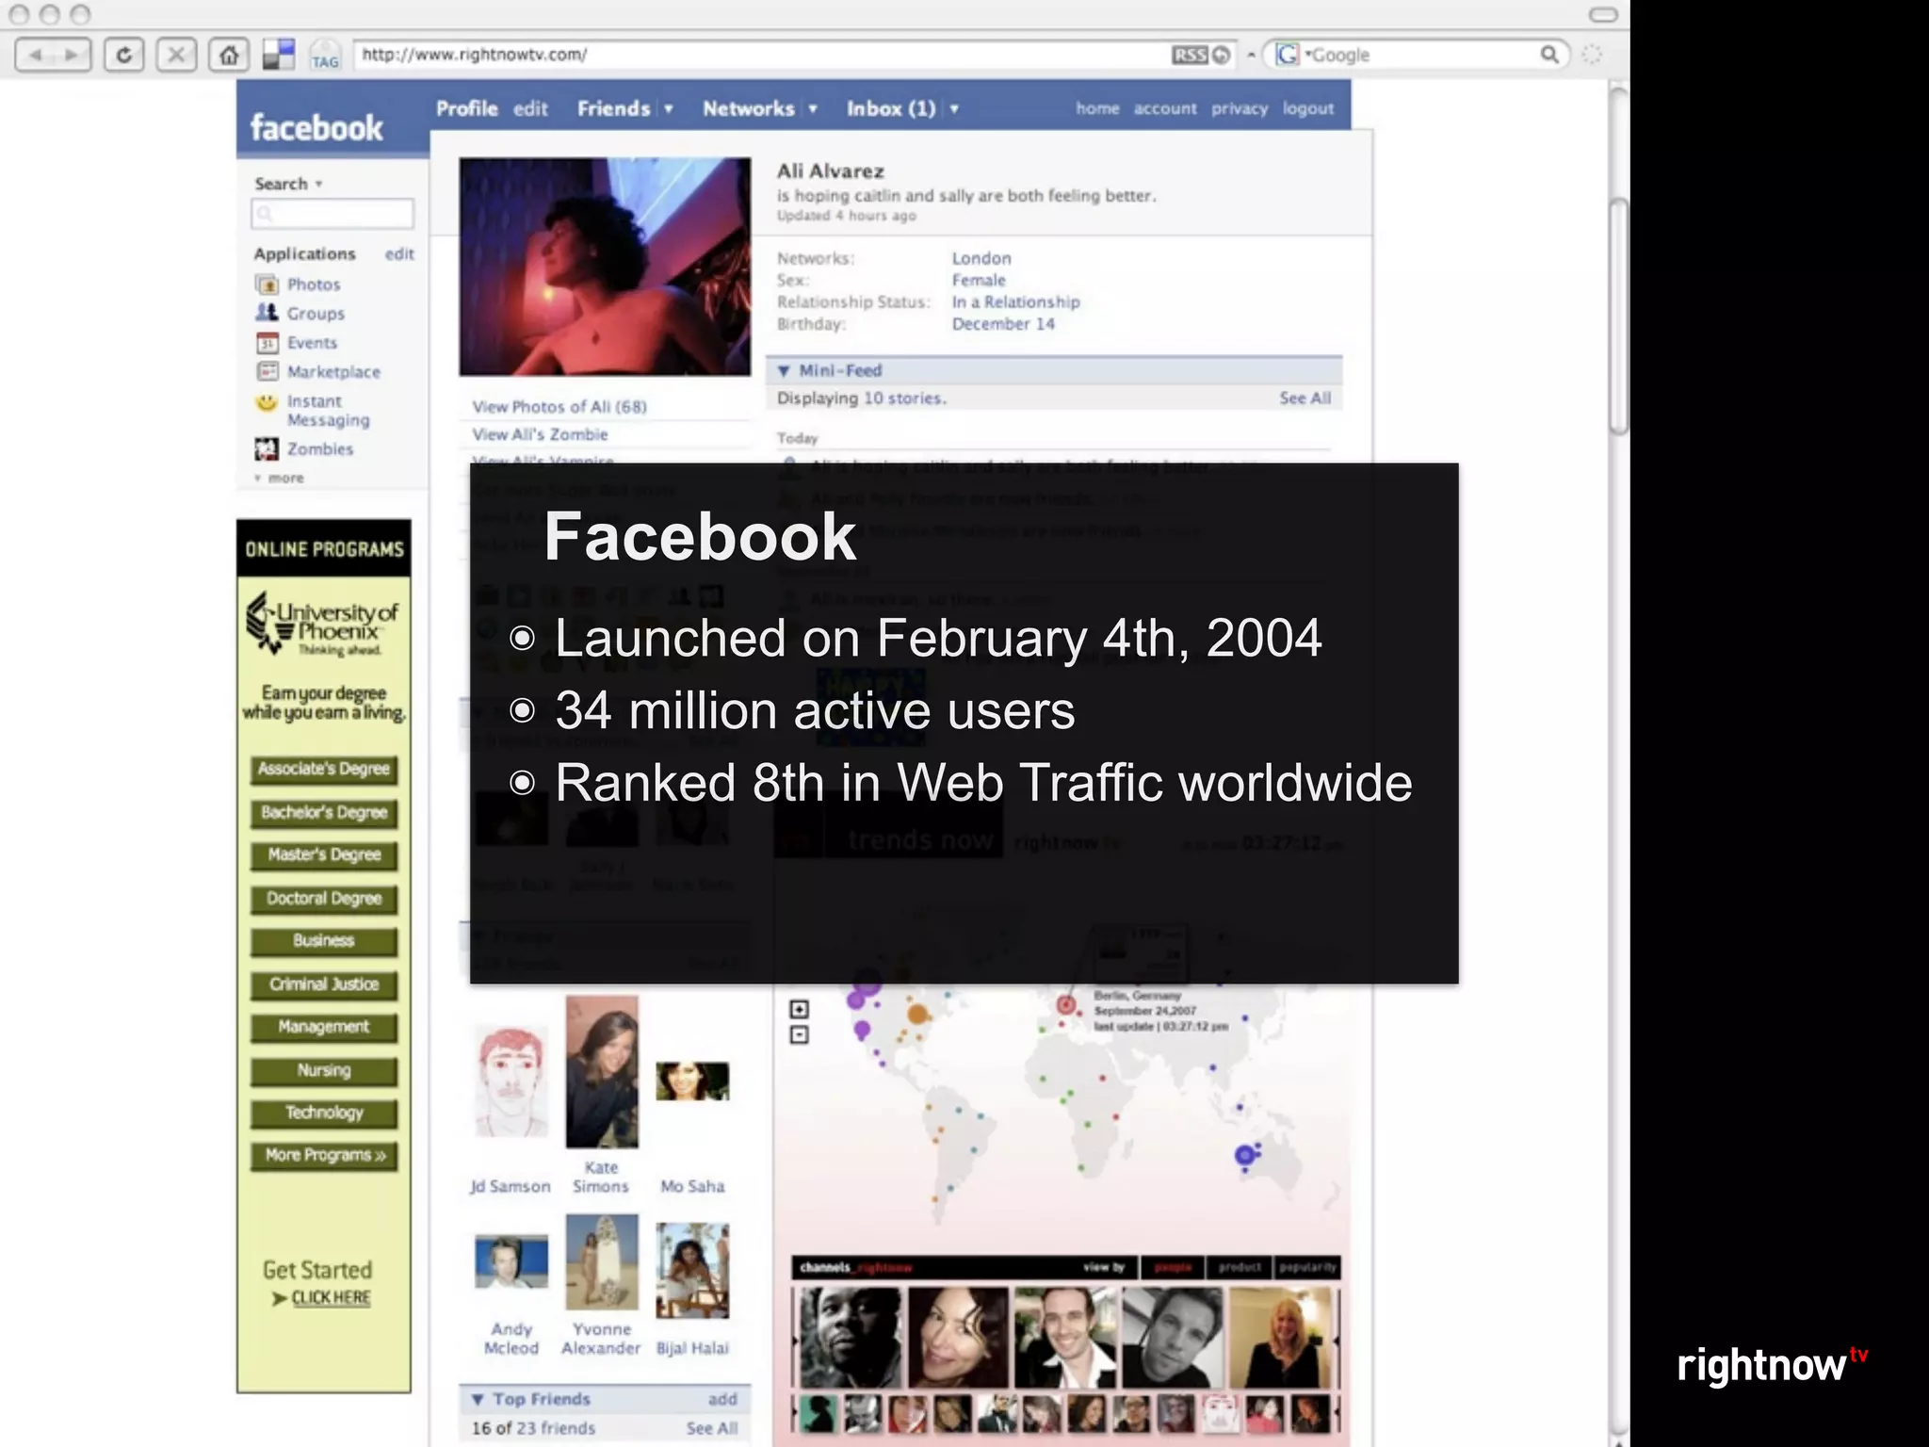
Task: Click See All in Top Friends
Action: (712, 1428)
